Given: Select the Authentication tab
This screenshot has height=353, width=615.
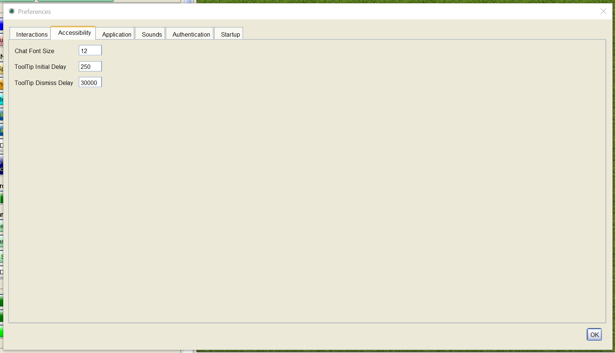Looking at the screenshot, I should pyautogui.click(x=191, y=34).
